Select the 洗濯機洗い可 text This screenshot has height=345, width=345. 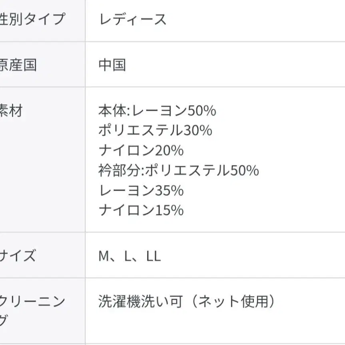[x=140, y=302]
